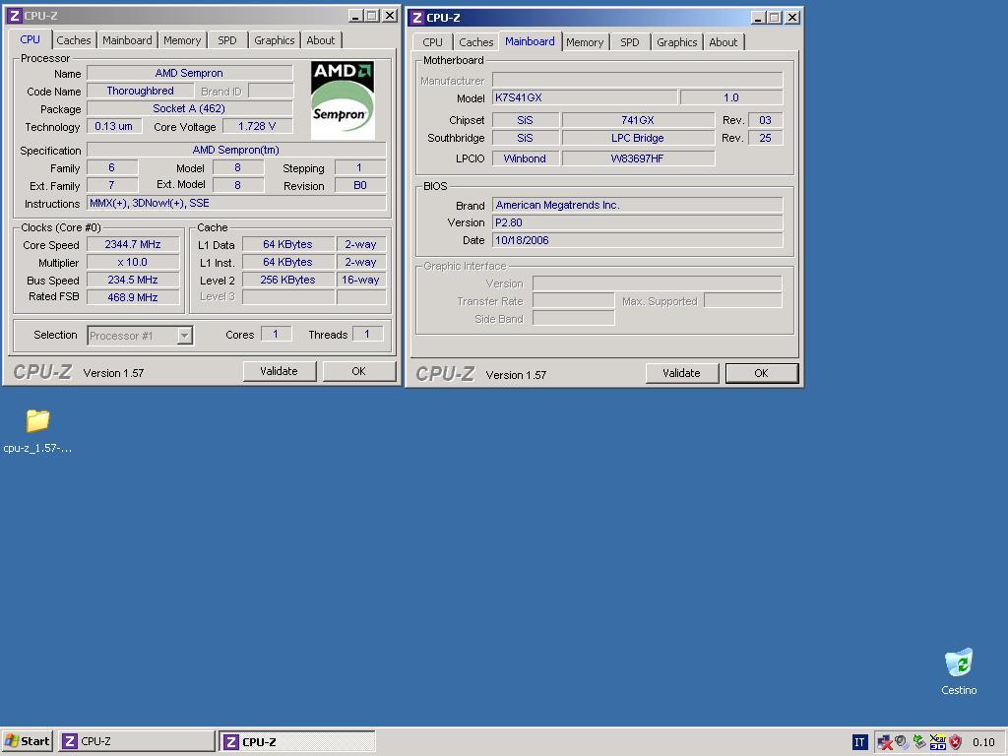
Task: Click the AMD Sempron processor logo
Action: click(343, 100)
